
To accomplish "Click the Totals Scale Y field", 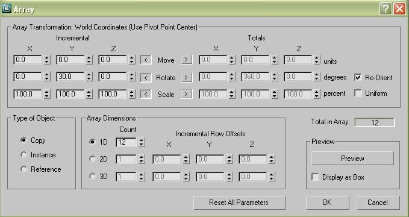I will (x=255, y=94).
